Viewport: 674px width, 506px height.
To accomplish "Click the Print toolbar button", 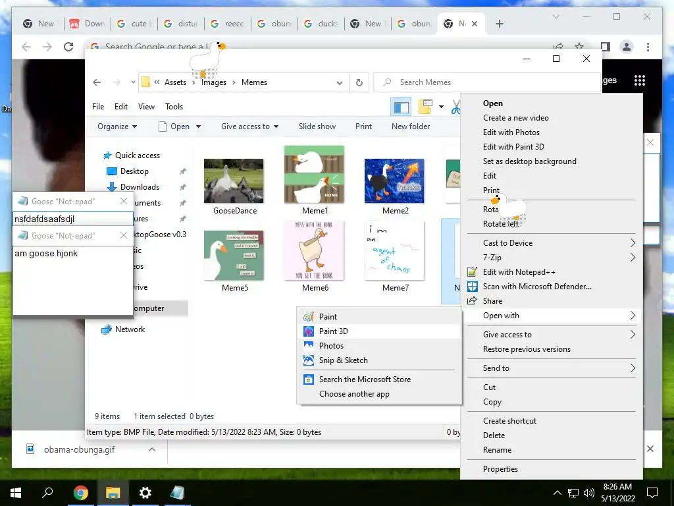I will pos(363,126).
